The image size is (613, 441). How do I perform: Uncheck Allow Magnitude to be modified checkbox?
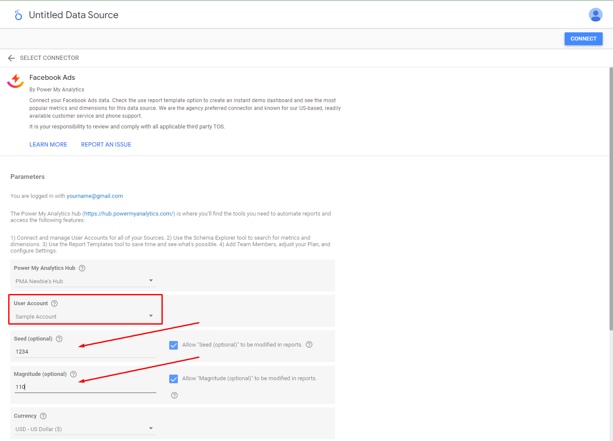click(174, 379)
